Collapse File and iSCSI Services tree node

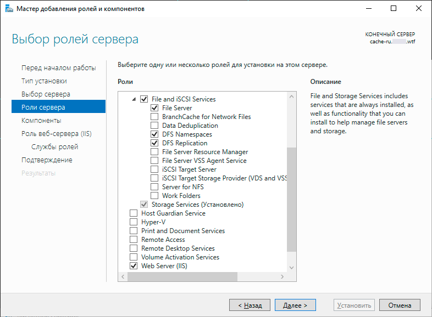pyautogui.click(x=134, y=99)
